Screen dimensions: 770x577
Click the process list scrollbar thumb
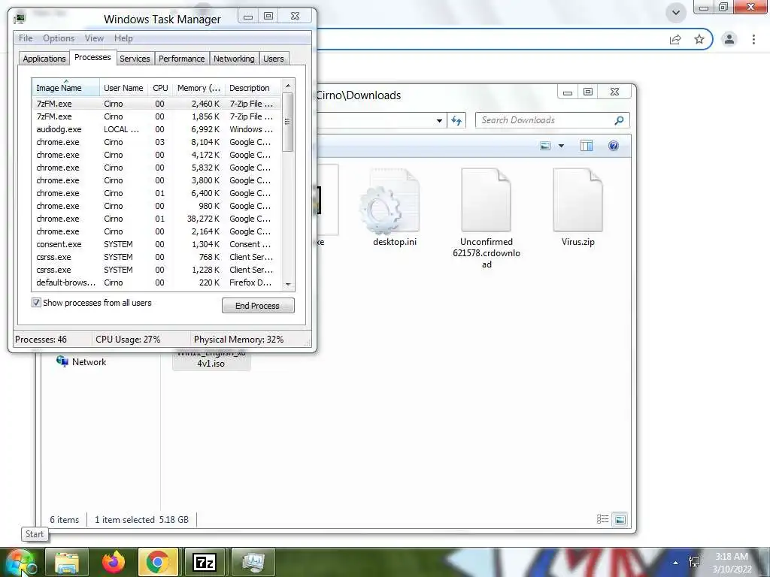288,122
